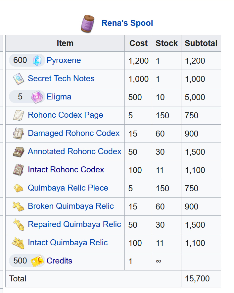The image size is (234, 293).
Task: Click the Quimbaya Relic Piece icon
Action: [19, 188]
